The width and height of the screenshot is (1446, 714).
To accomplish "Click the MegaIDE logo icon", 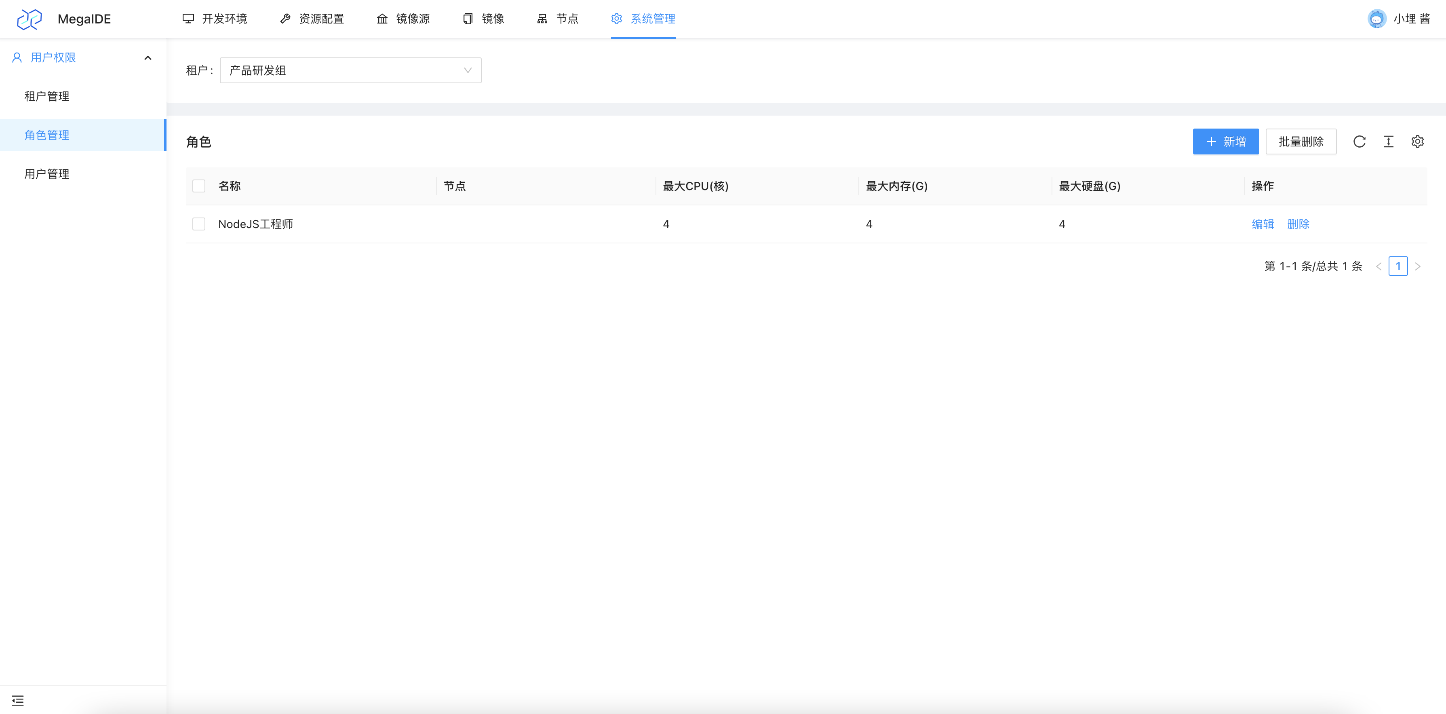I will tap(29, 19).
